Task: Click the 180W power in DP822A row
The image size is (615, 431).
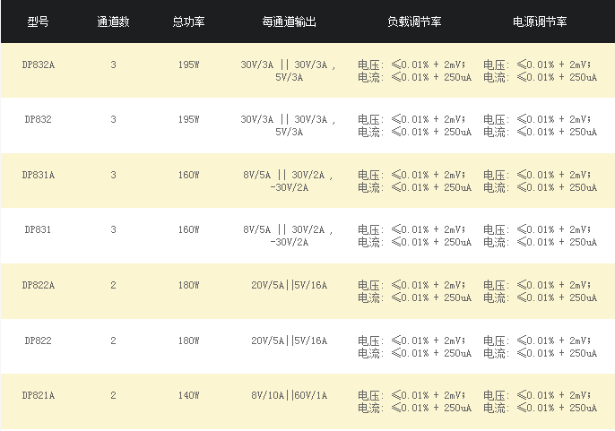Action: pos(188,285)
